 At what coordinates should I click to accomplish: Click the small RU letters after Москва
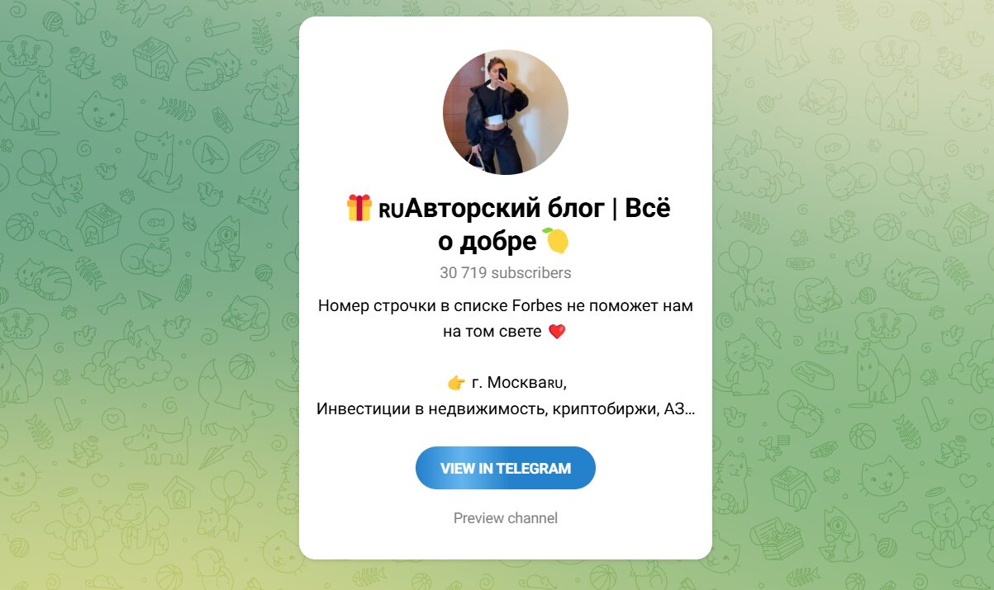pyautogui.click(x=556, y=384)
